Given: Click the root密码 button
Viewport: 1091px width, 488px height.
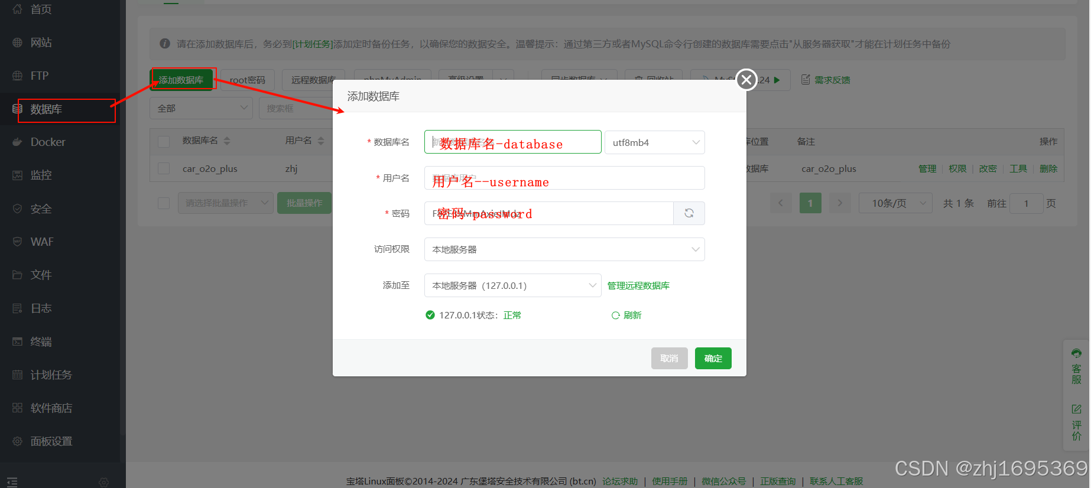Looking at the screenshot, I should coord(247,80).
